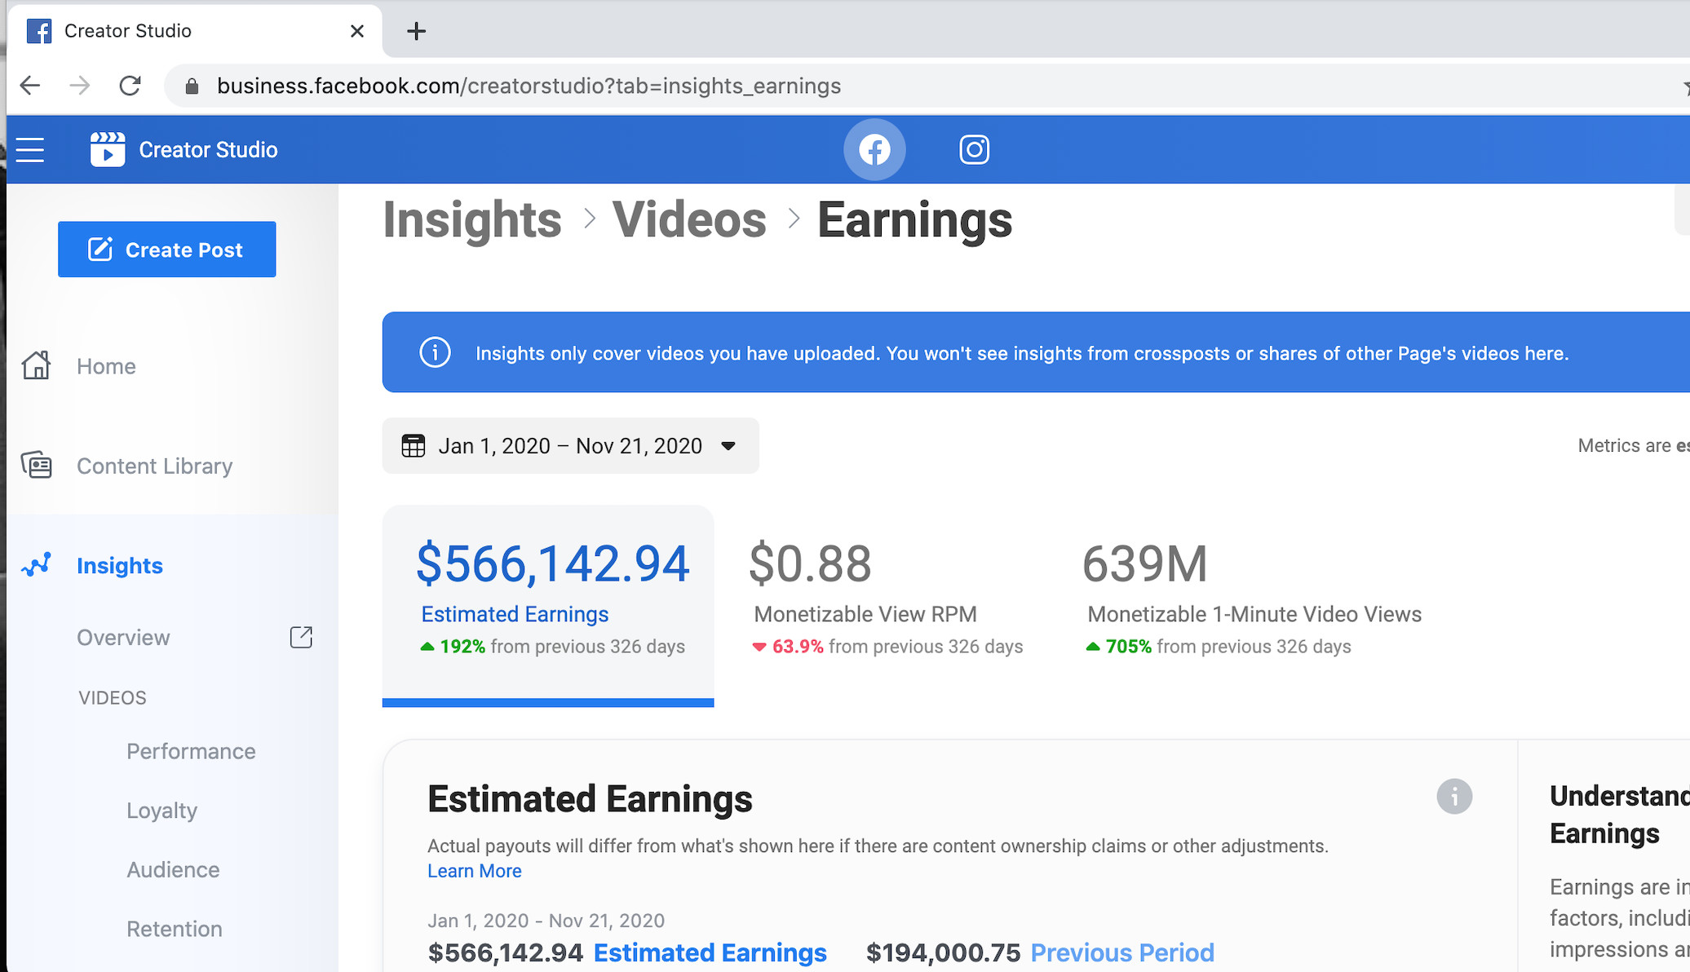Click the Insights graph icon in sidebar
The image size is (1690, 972).
click(x=36, y=565)
